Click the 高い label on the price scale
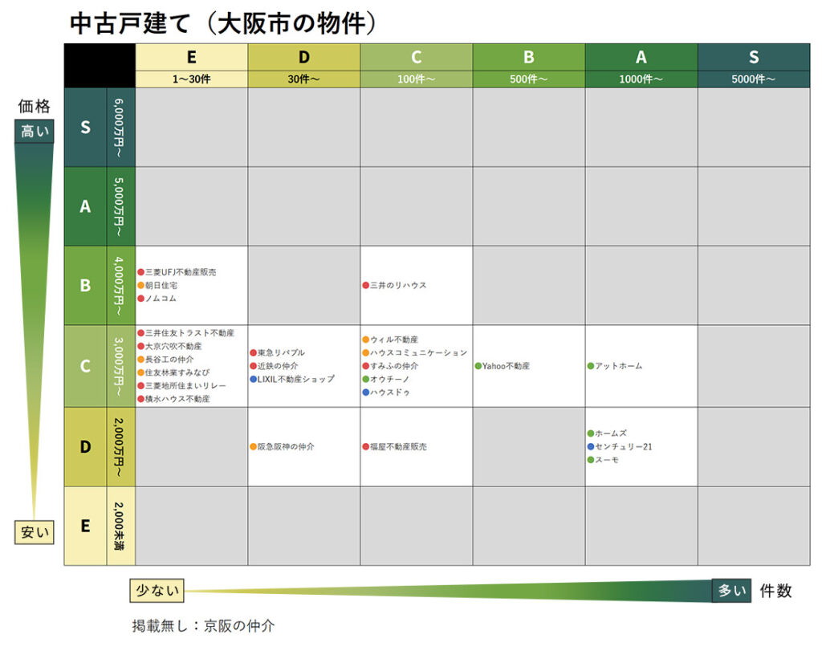This screenshot has width=822, height=659. click(35, 131)
